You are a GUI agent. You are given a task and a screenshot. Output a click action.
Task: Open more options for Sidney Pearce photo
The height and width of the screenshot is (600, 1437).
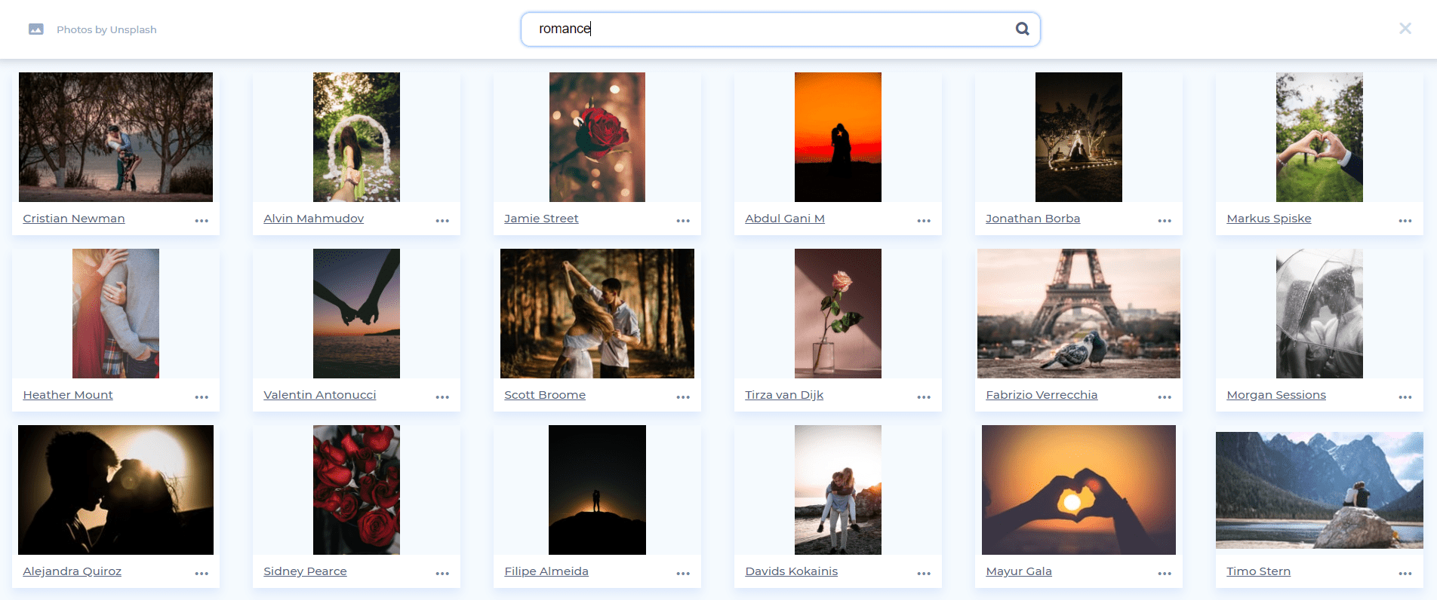(x=442, y=574)
